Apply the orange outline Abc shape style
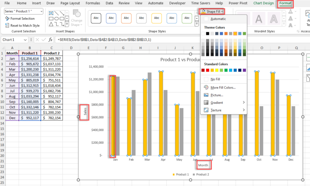The width and height of the screenshot is (310, 186). click(x=126, y=18)
